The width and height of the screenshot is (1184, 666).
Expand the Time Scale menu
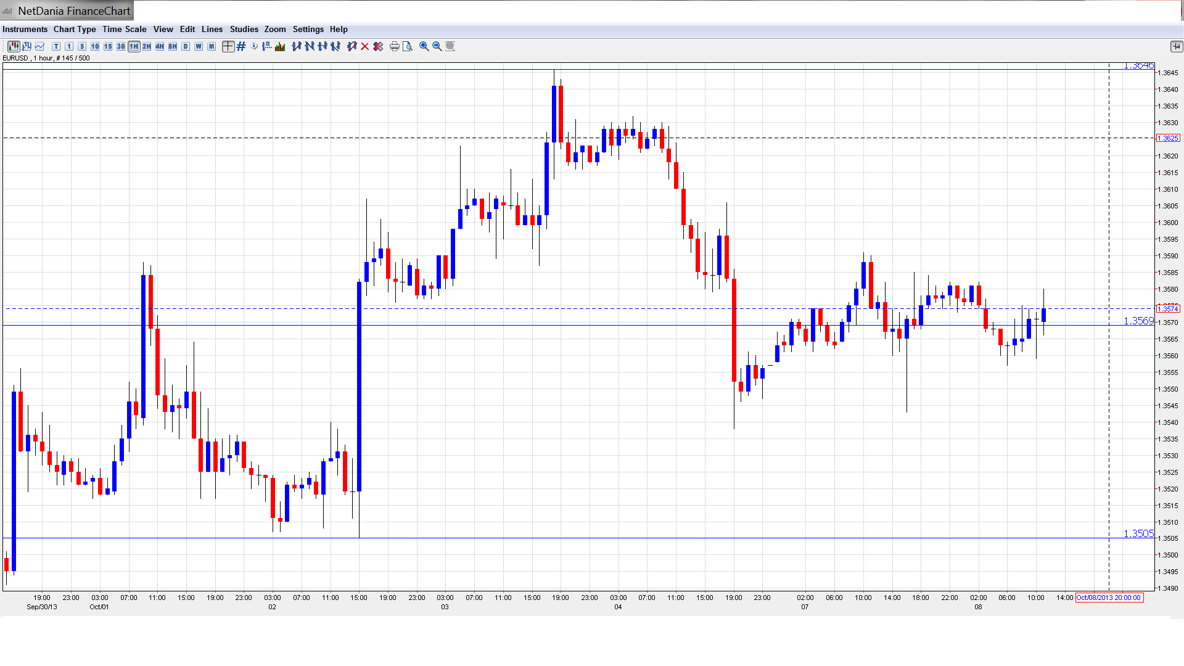(124, 29)
